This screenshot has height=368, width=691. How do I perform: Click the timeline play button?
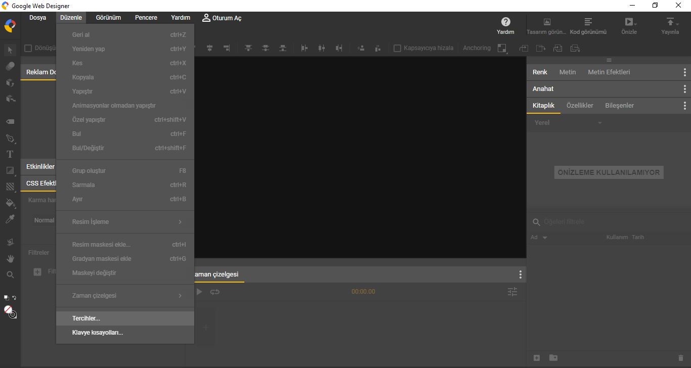click(199, 292)
